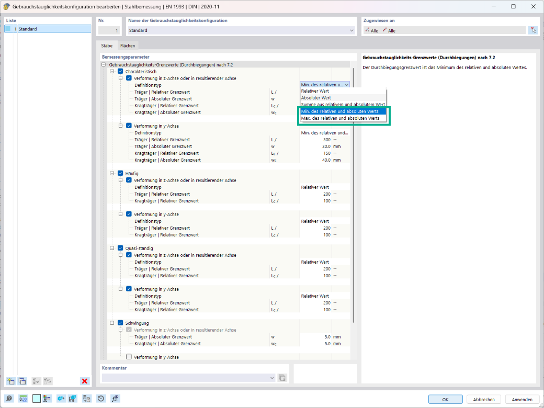
Task: Click the new configuration icon below the list
Action: point(10,381)
